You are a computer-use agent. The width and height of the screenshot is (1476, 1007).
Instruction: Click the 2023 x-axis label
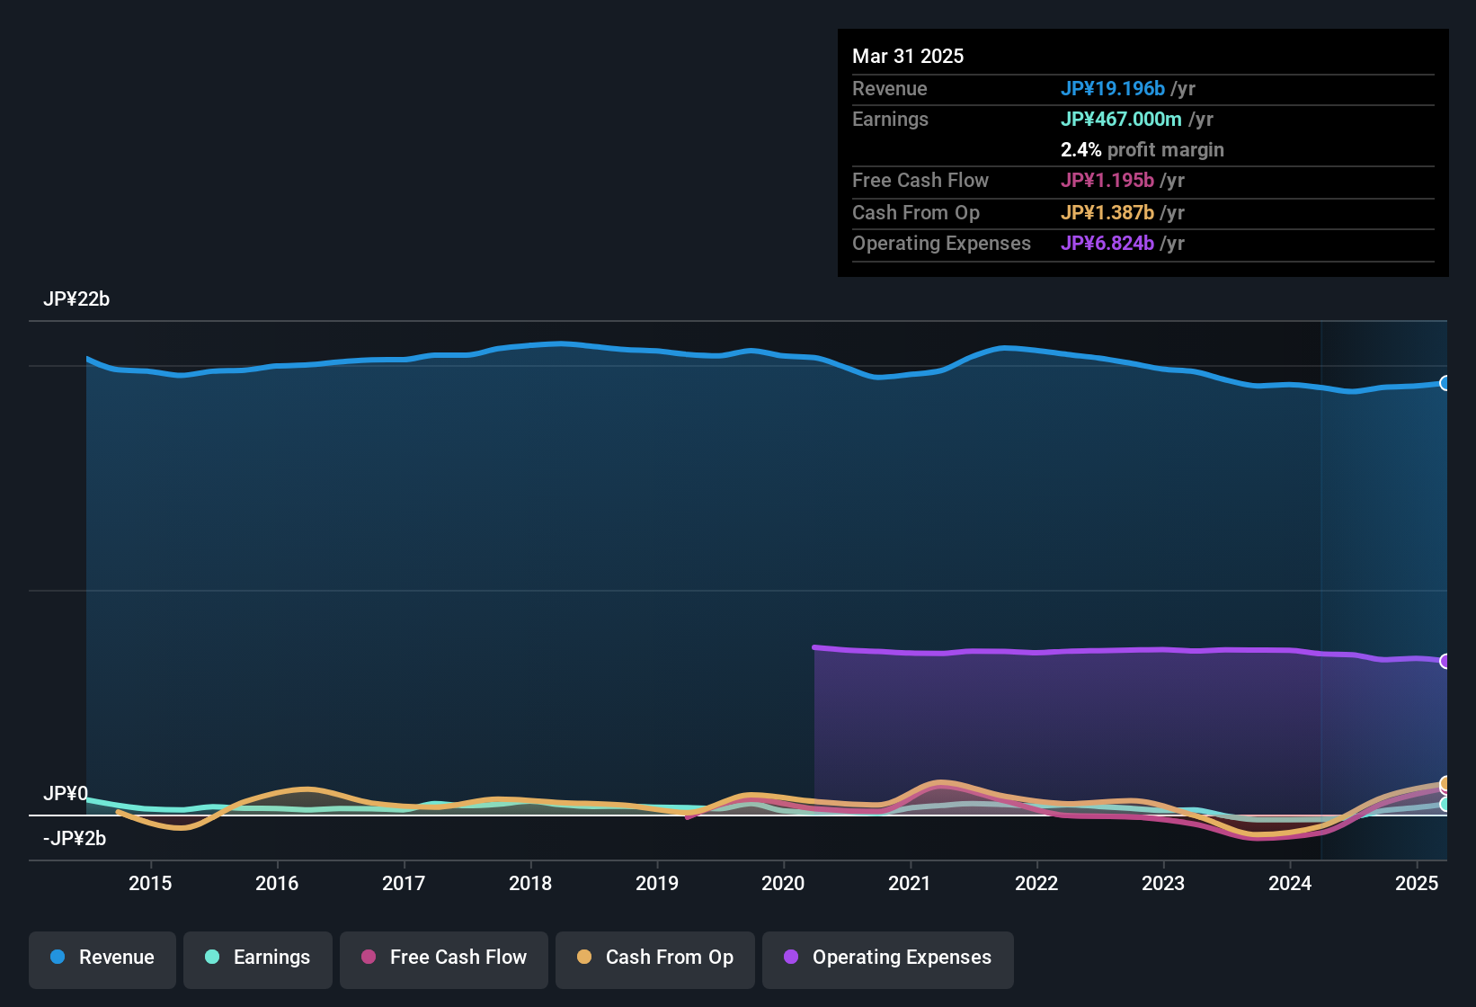coord(1163,883)
